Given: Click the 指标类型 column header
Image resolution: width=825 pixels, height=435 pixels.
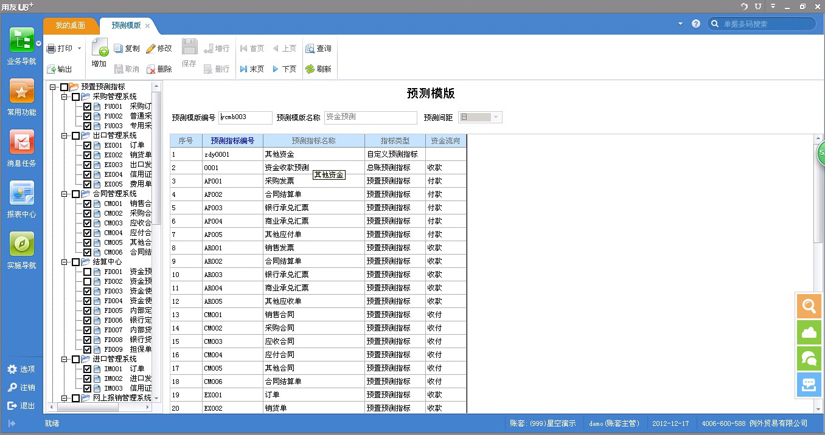Looking at the screenshot, I should pyautogui.click(x=395, y=141).
